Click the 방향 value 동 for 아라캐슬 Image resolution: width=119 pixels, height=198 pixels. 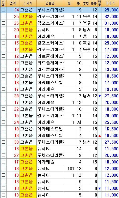point(85,36)
